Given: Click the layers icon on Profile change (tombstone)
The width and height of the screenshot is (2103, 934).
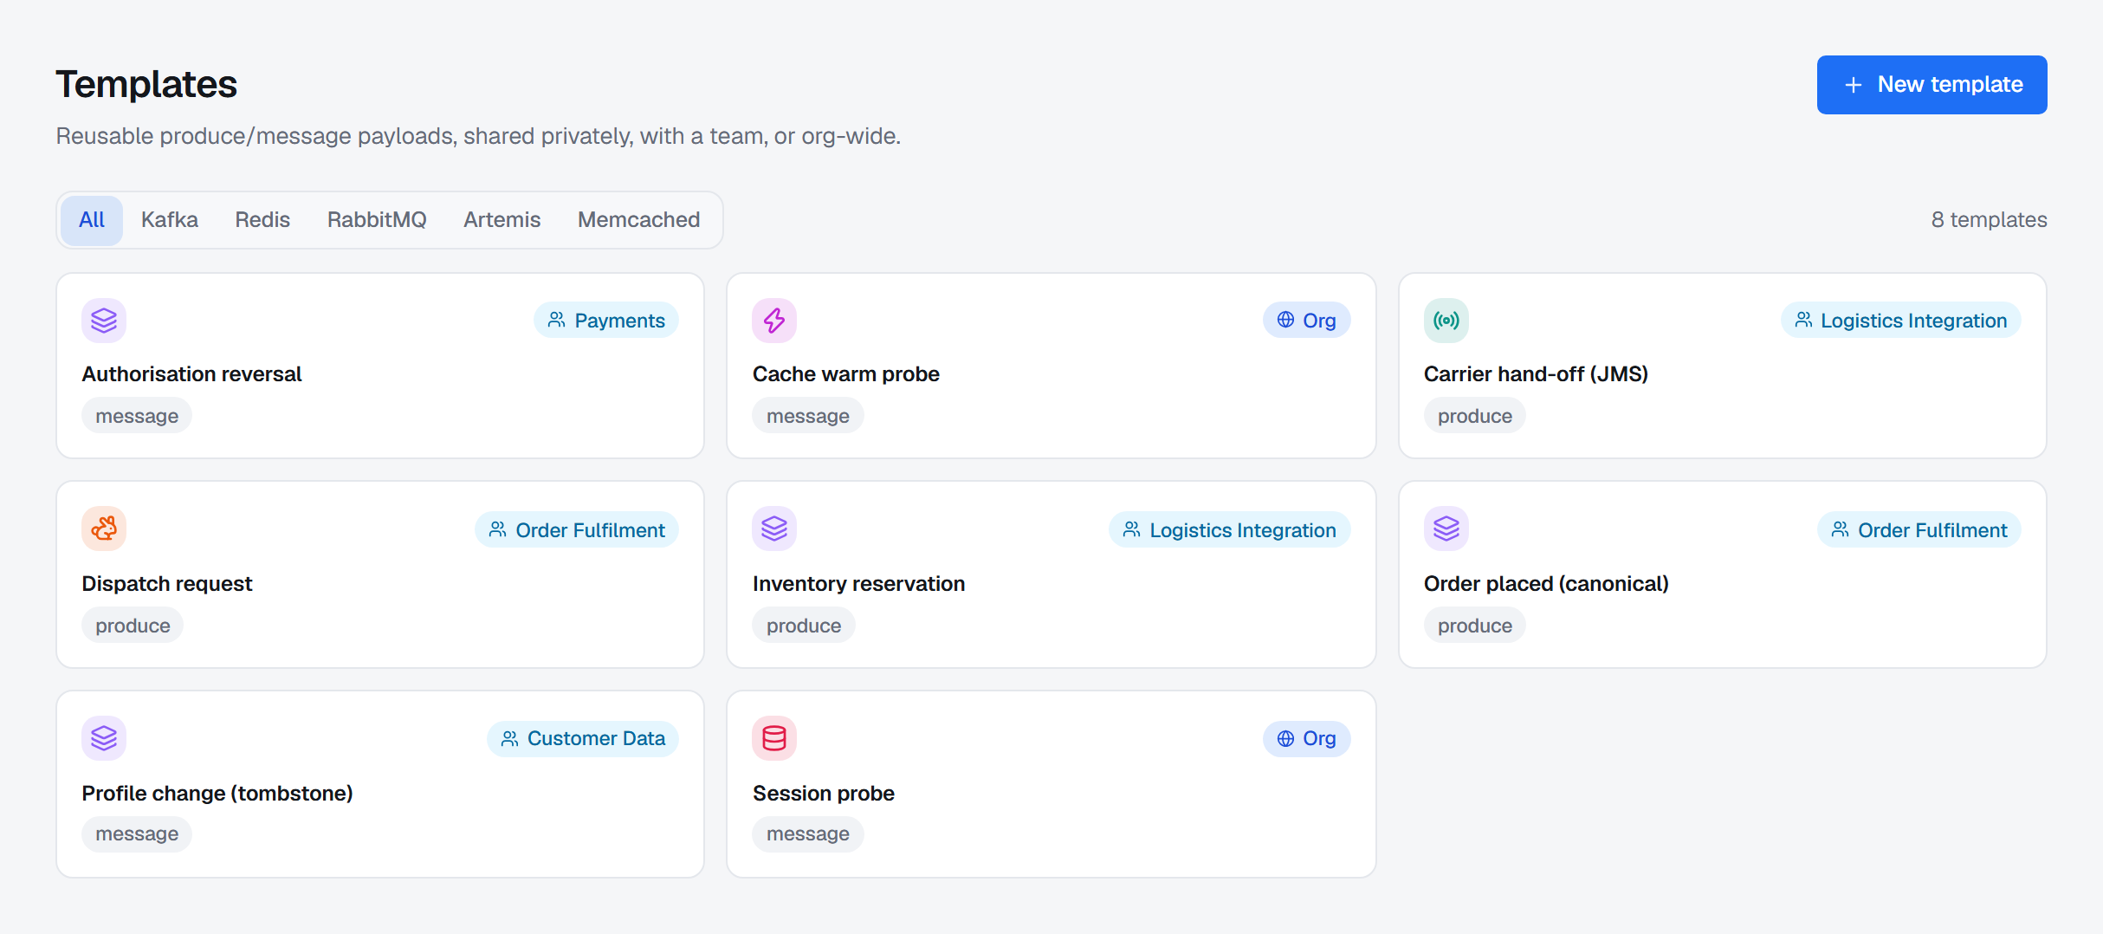Looking at the screenshot, I should click(104, 738).
